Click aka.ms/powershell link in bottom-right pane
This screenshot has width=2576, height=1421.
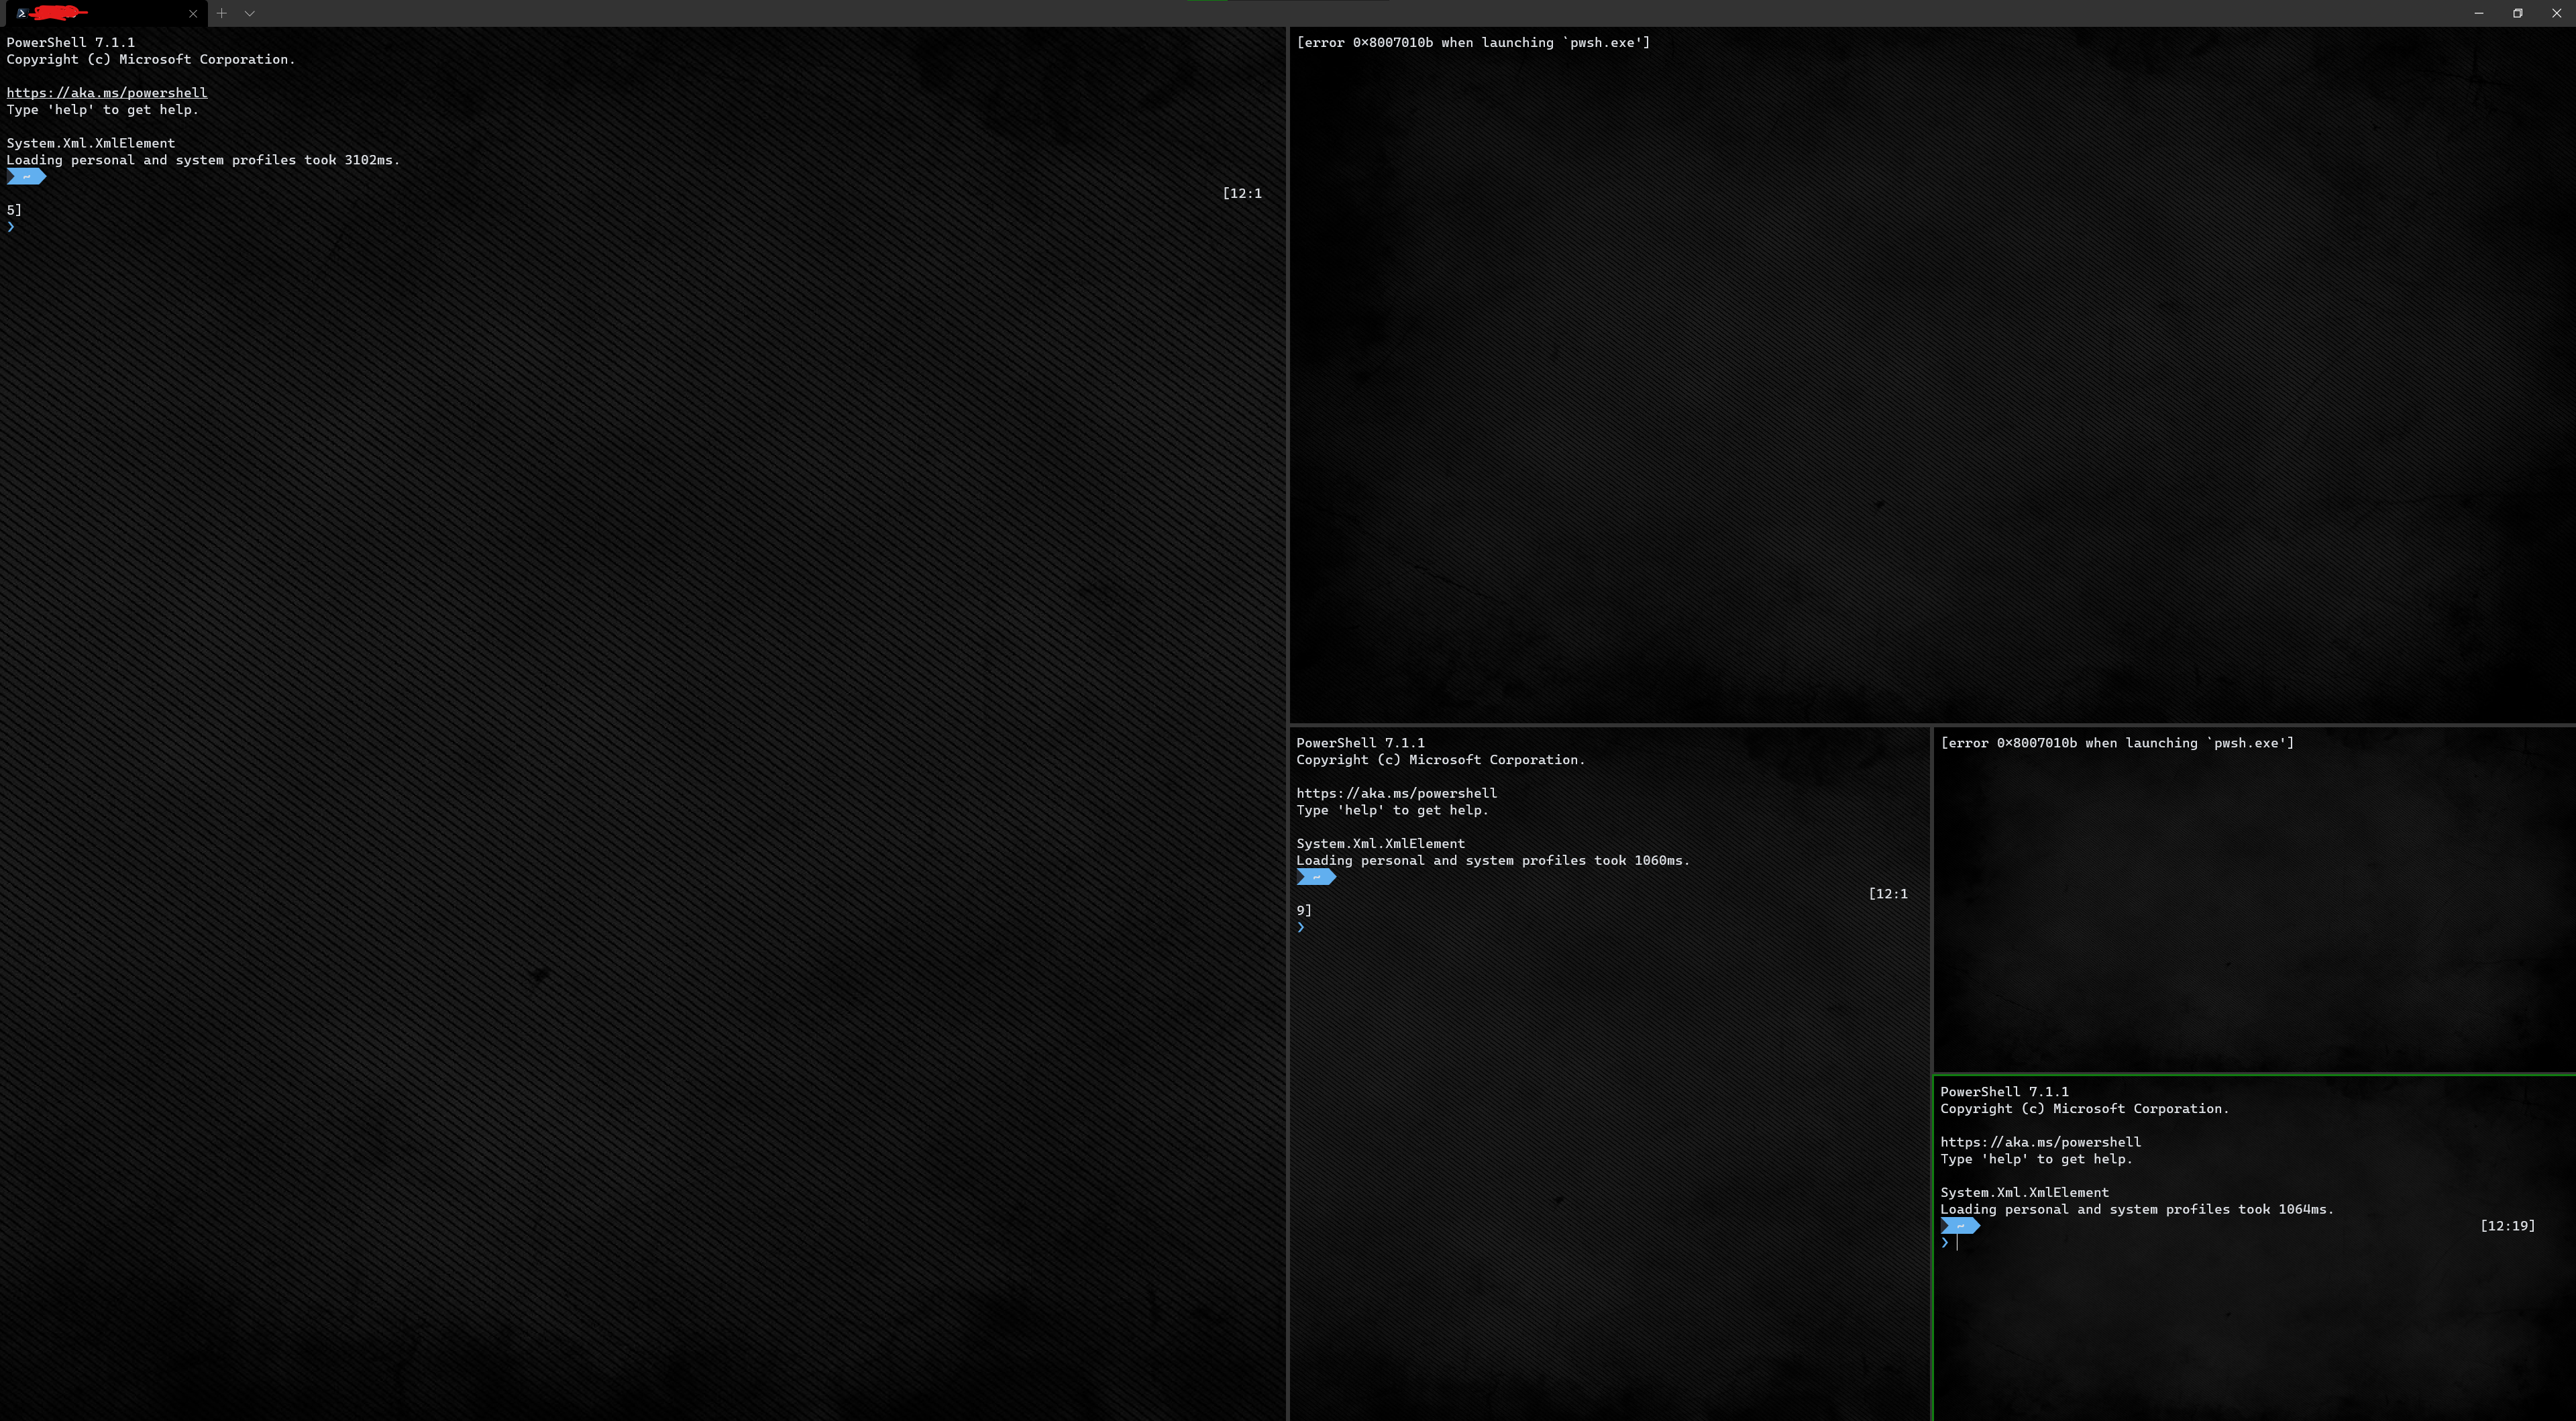click(2040, 1142)
